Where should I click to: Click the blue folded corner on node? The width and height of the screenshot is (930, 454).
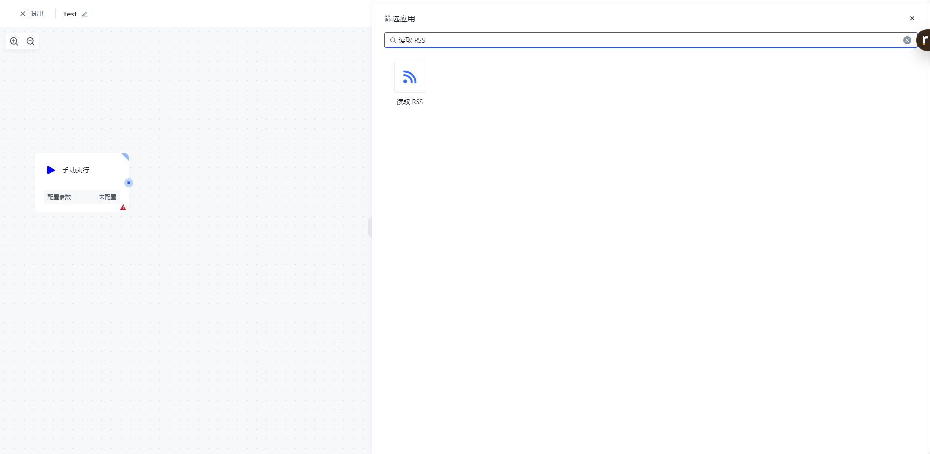coord(125,156)
